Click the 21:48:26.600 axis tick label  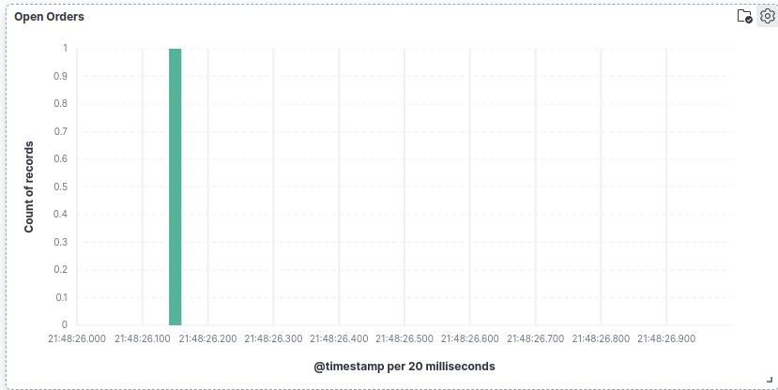[x=470, y=338]
